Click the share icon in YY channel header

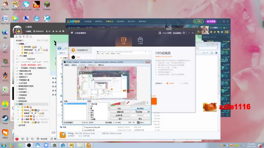coord(60,31)
